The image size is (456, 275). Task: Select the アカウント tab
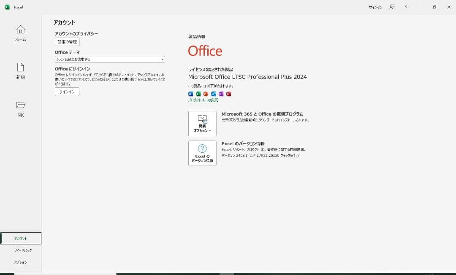[20, 238]
